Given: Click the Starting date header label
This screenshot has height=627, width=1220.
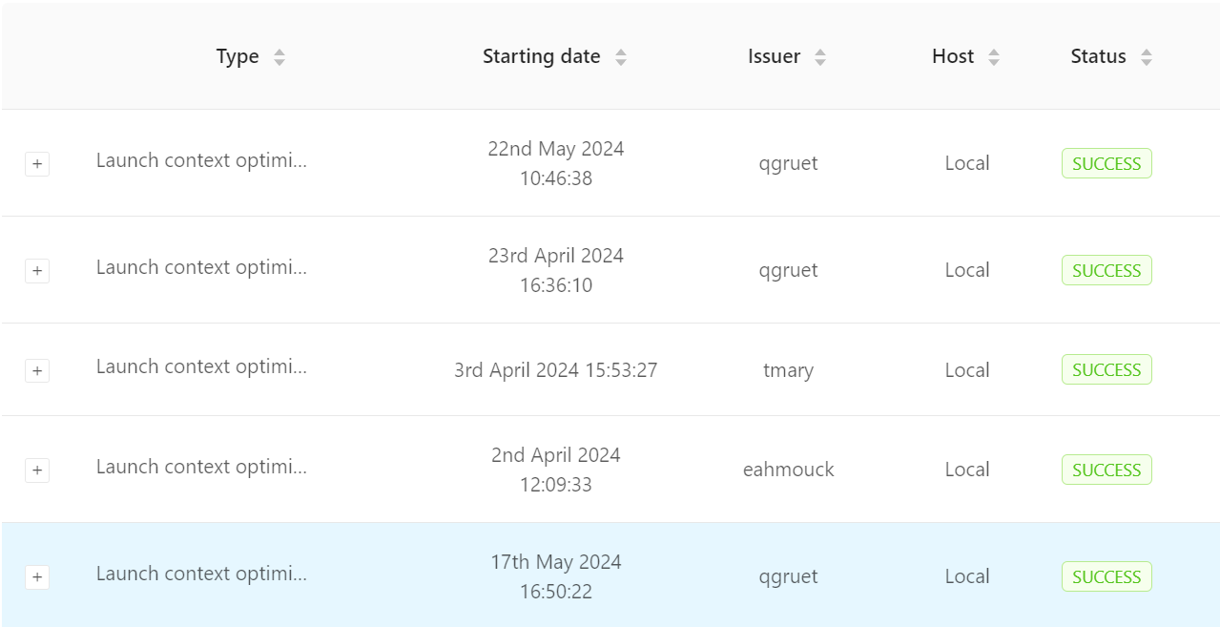Looking at the screenshot, I should [542, 56].
